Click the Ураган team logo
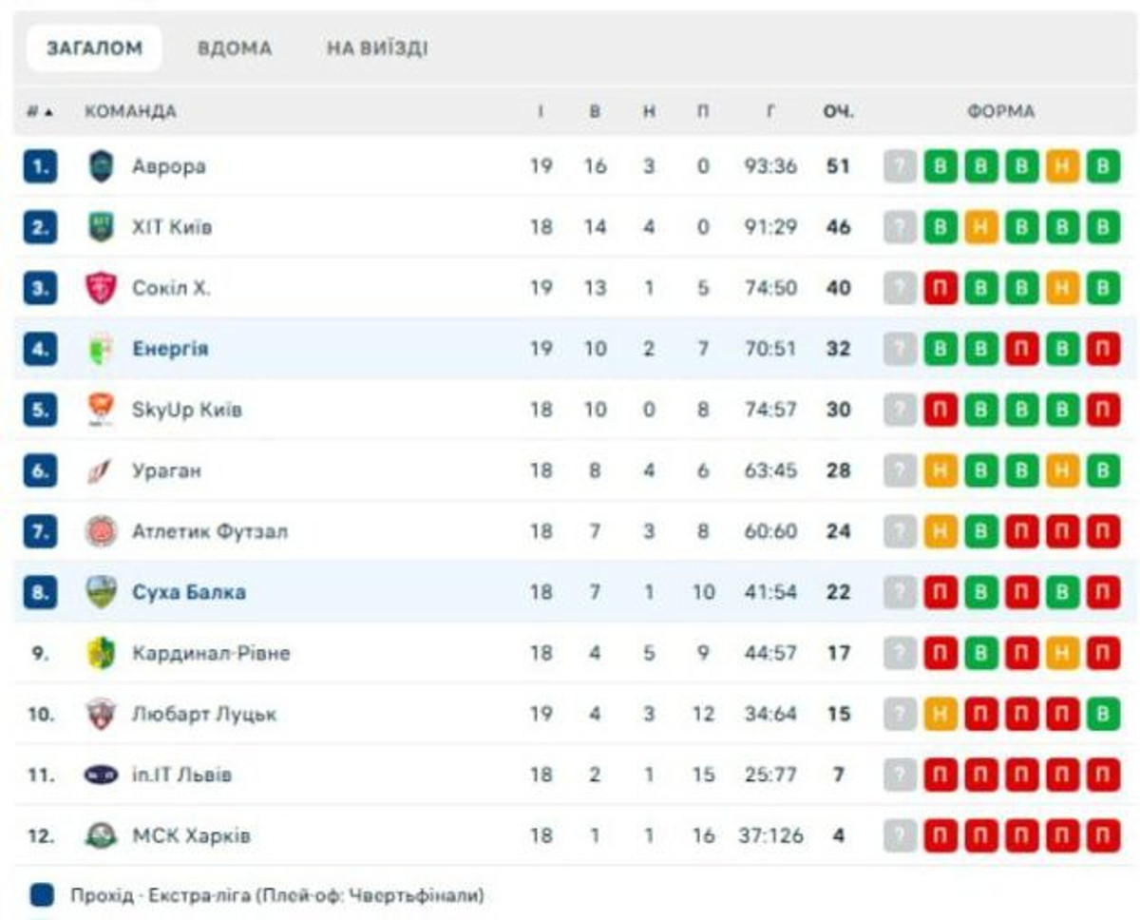 (100, 470)
